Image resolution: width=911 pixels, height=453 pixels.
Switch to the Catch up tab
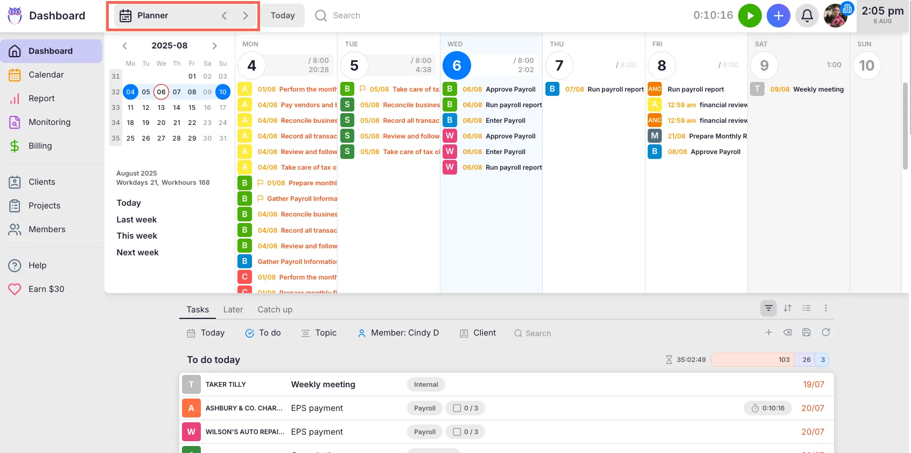(275, 310)
